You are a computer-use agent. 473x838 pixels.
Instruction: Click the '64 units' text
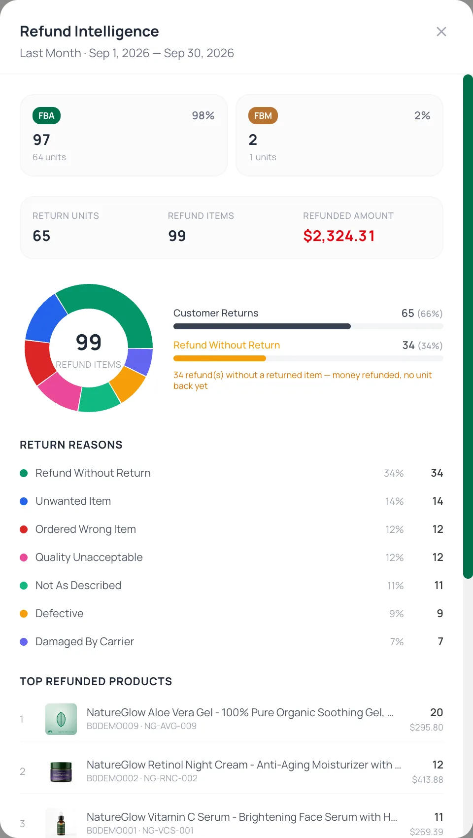coord(49,157)
